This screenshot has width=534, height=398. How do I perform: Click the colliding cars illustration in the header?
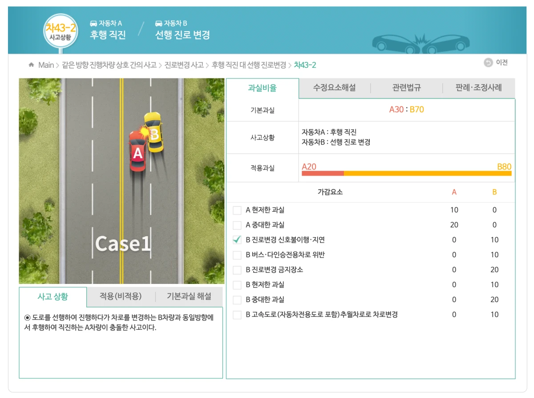coord(421,42)
